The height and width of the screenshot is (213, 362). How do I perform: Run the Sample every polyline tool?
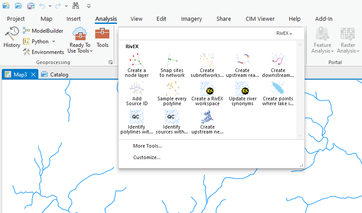click(172, 93)
